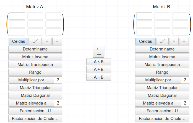Viewport: 193px width, 123px height.
Task: Add a row/column to Matriz A with plus
Action: (47, 41)
